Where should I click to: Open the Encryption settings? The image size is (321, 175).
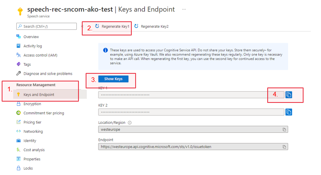[x=32, y=104]
